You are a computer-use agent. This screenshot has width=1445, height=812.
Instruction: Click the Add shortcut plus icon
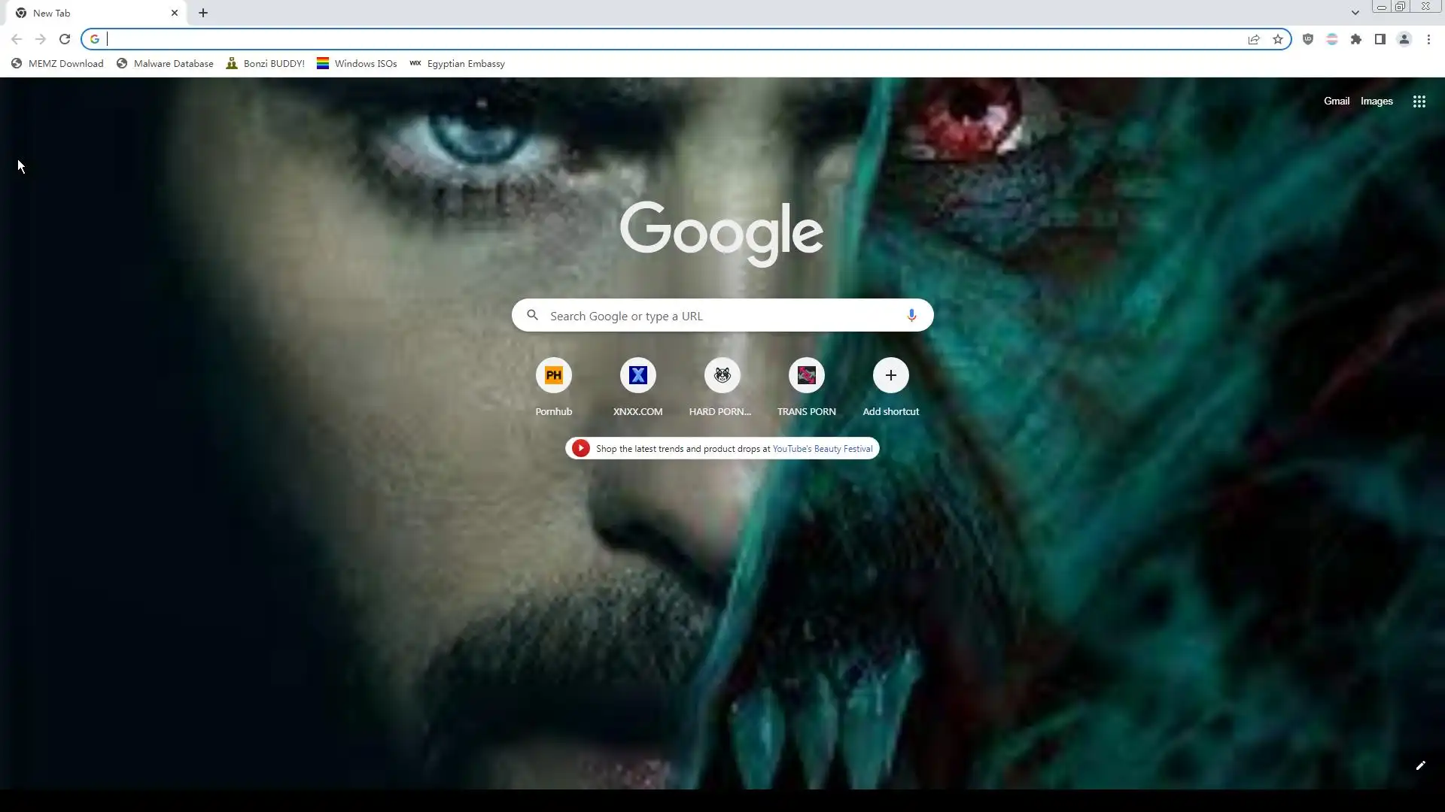point(890,375)
